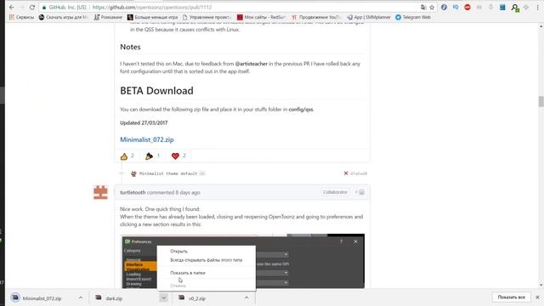Click the blue lightning-bolt extension icon
This screenshot has width=544, height=306.
pyautogui.click(x=444, y=8)
